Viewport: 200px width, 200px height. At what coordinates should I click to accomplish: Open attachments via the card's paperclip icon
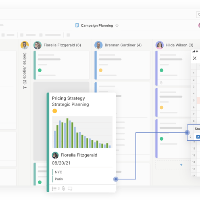[64, 189]
